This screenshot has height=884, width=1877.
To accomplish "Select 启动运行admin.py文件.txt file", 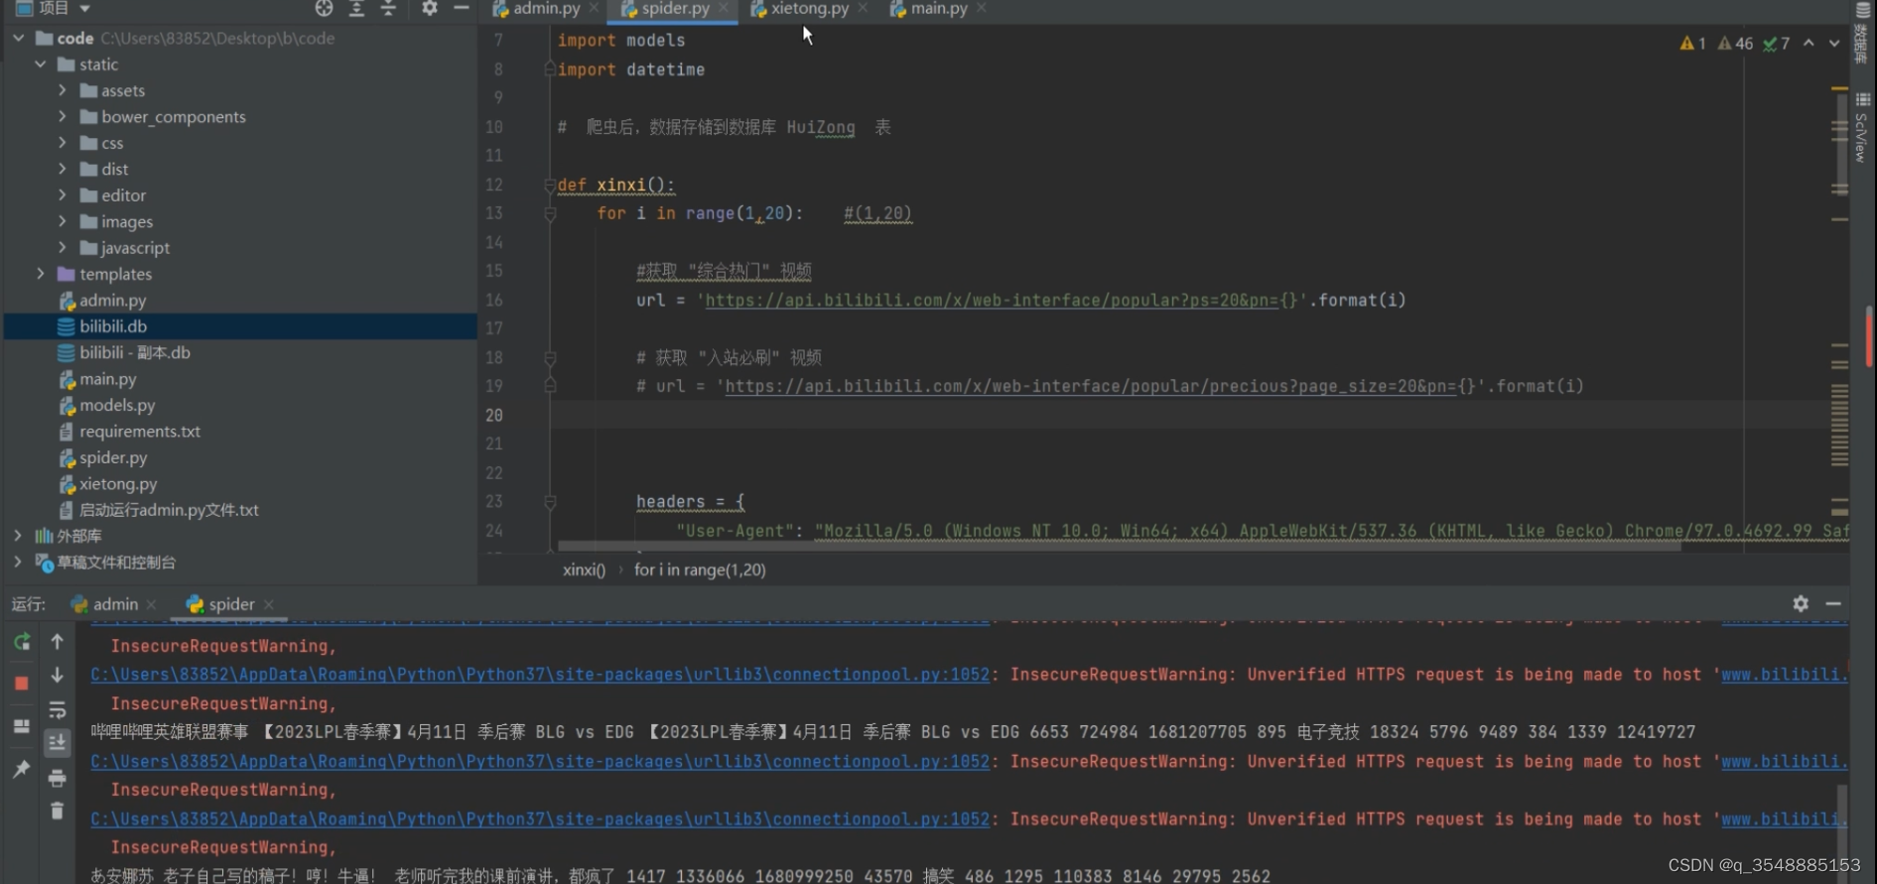I will pyautogui.click(x=169, y=510).
